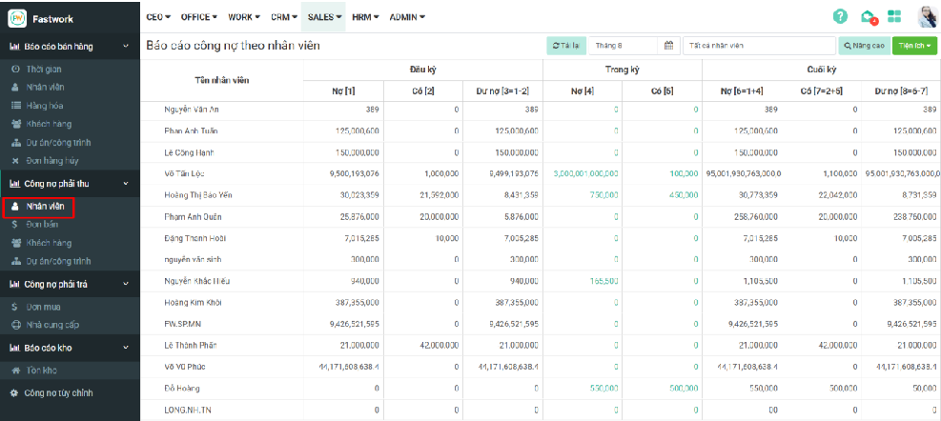Collapse the Báo cáo bán hàng section
The width and height of the screenshot is (941, 421).
click(126, 46)
